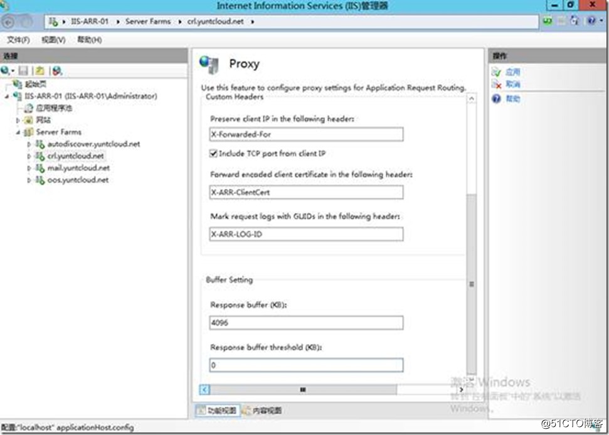Click the Proxy feature globe icon

click(x=209, y=64)
